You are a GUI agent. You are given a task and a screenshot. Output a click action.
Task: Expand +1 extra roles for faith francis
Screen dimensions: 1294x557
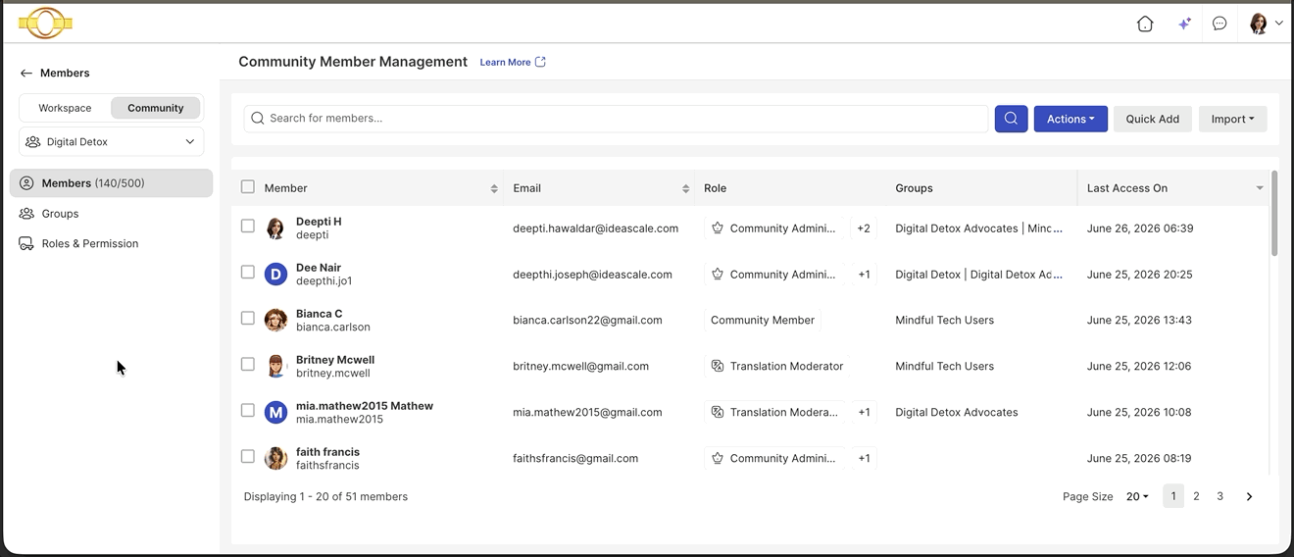(864, 458)
